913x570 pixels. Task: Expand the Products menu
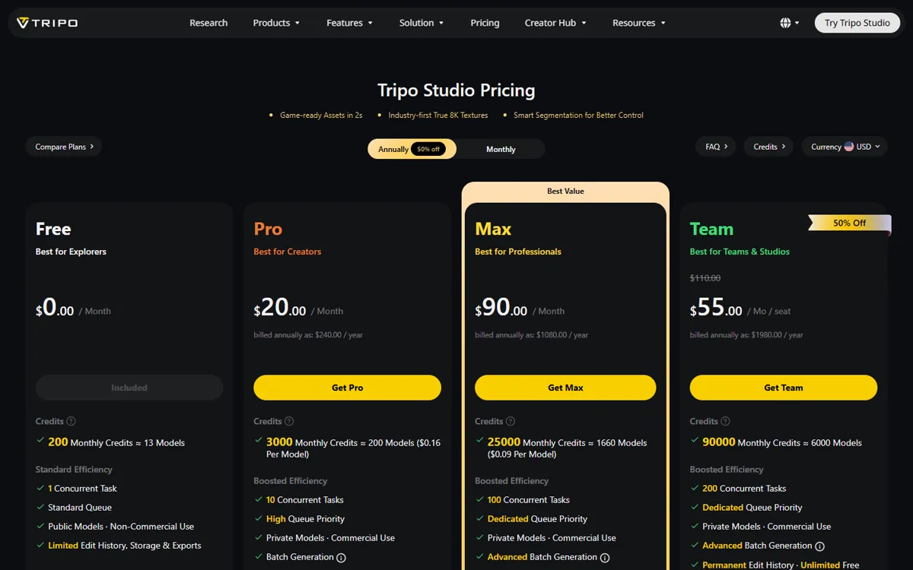click(x=276, y=23)
